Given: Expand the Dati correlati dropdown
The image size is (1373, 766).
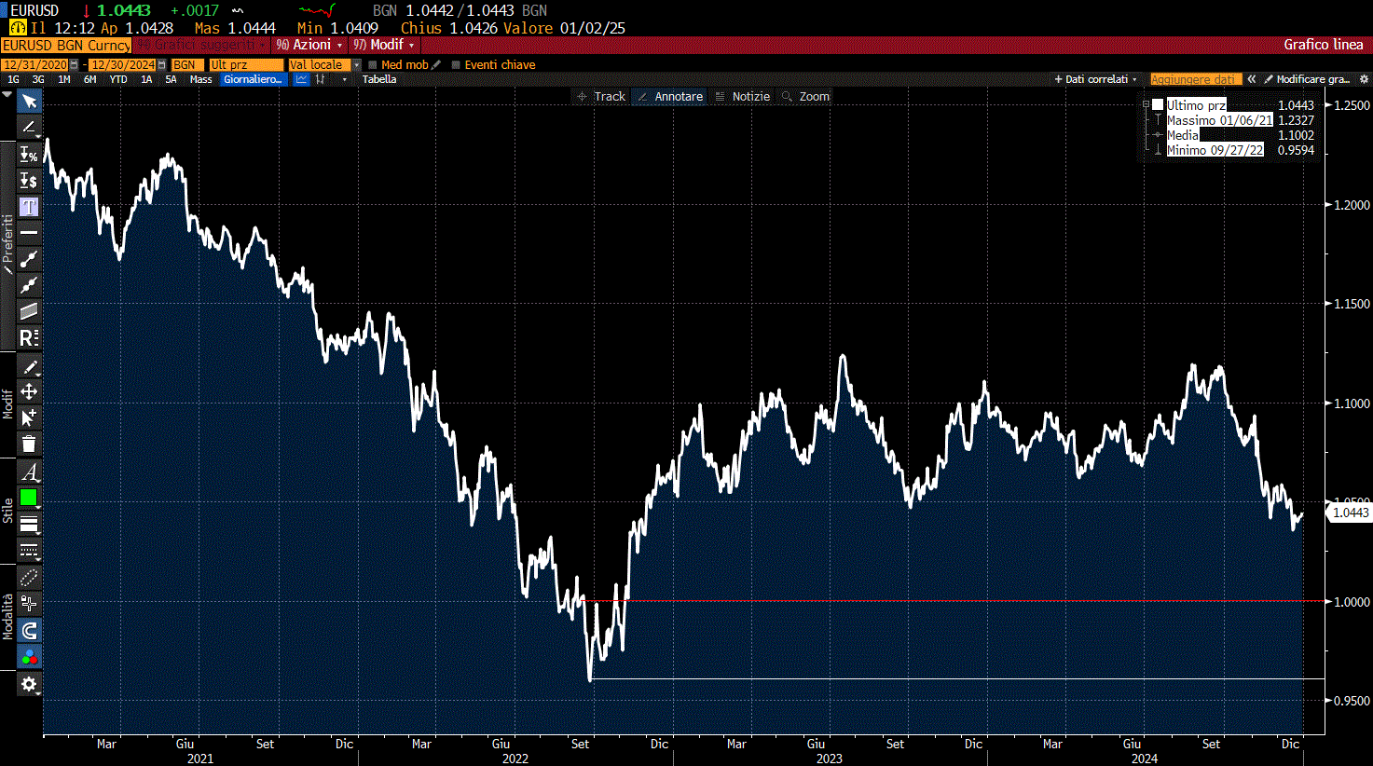Looking at the screenshot, I should click(1095, 79).
